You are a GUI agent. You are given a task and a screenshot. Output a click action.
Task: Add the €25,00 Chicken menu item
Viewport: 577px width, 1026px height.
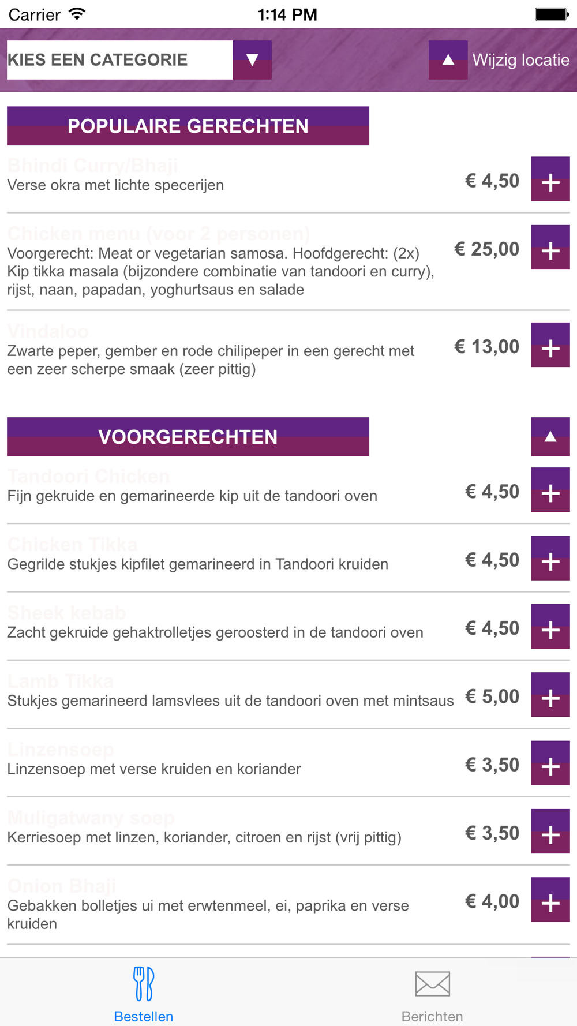[x=550, y=248]
